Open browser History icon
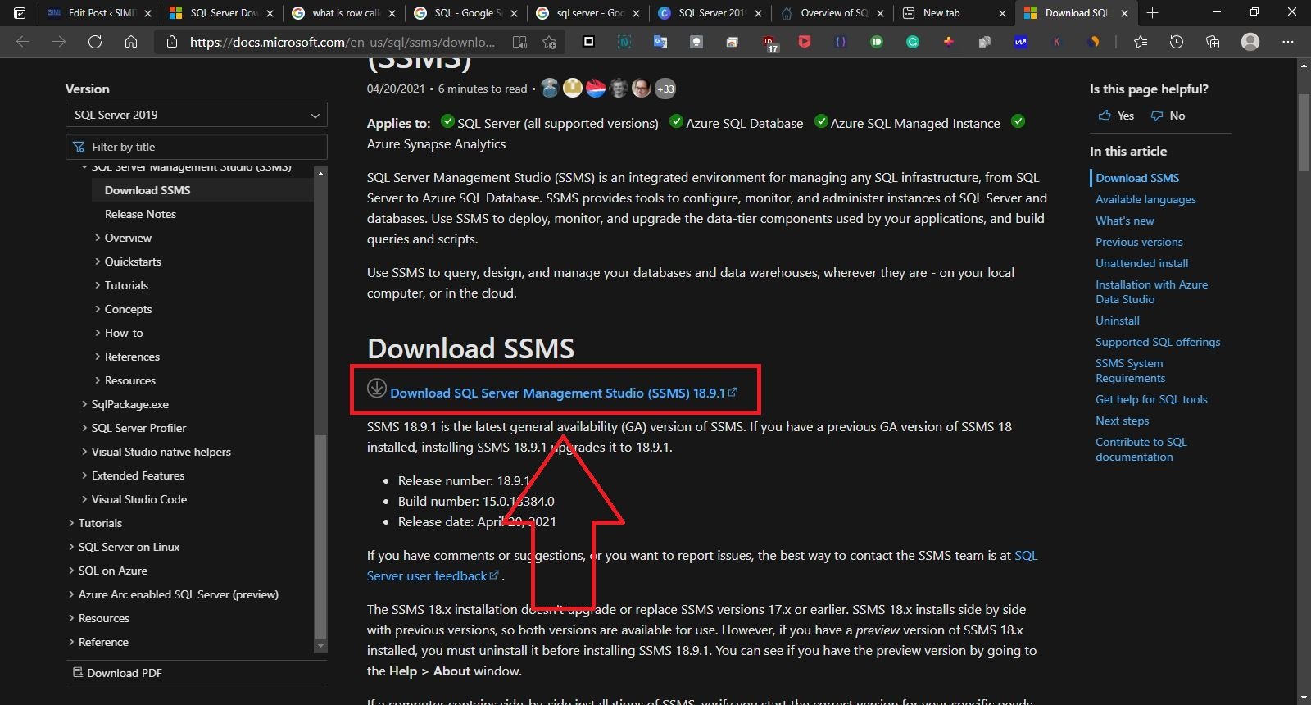The image size is (1311, 705). pyautogui.click(x=1177, y=42)
